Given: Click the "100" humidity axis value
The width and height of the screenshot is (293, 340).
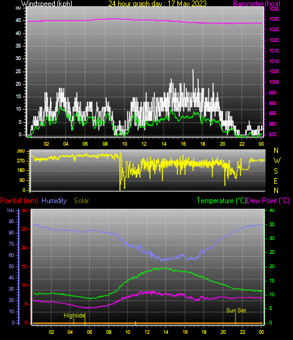Looking at the screenshot, I should (x=10, y=210).
